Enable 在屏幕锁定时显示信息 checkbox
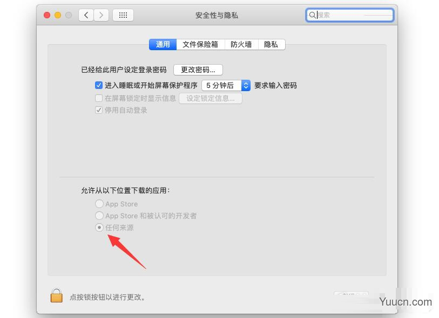This screenshot has height=318, width=439. 98,98
